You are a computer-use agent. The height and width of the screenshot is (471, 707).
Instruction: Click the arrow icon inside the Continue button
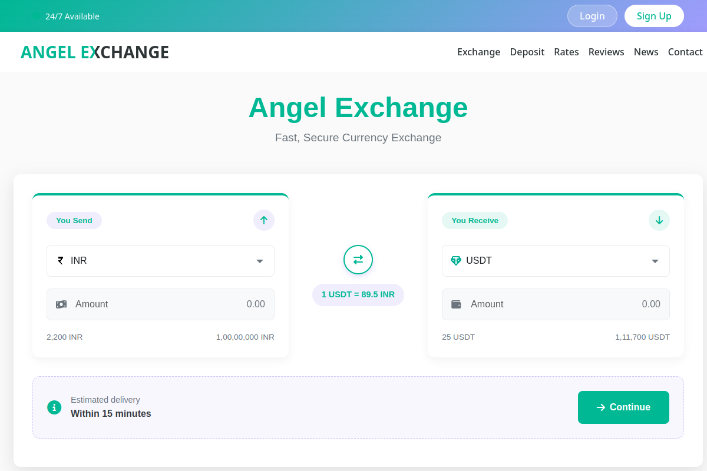tap(601, 407)
